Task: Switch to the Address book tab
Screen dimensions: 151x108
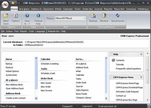Action: 36,9
